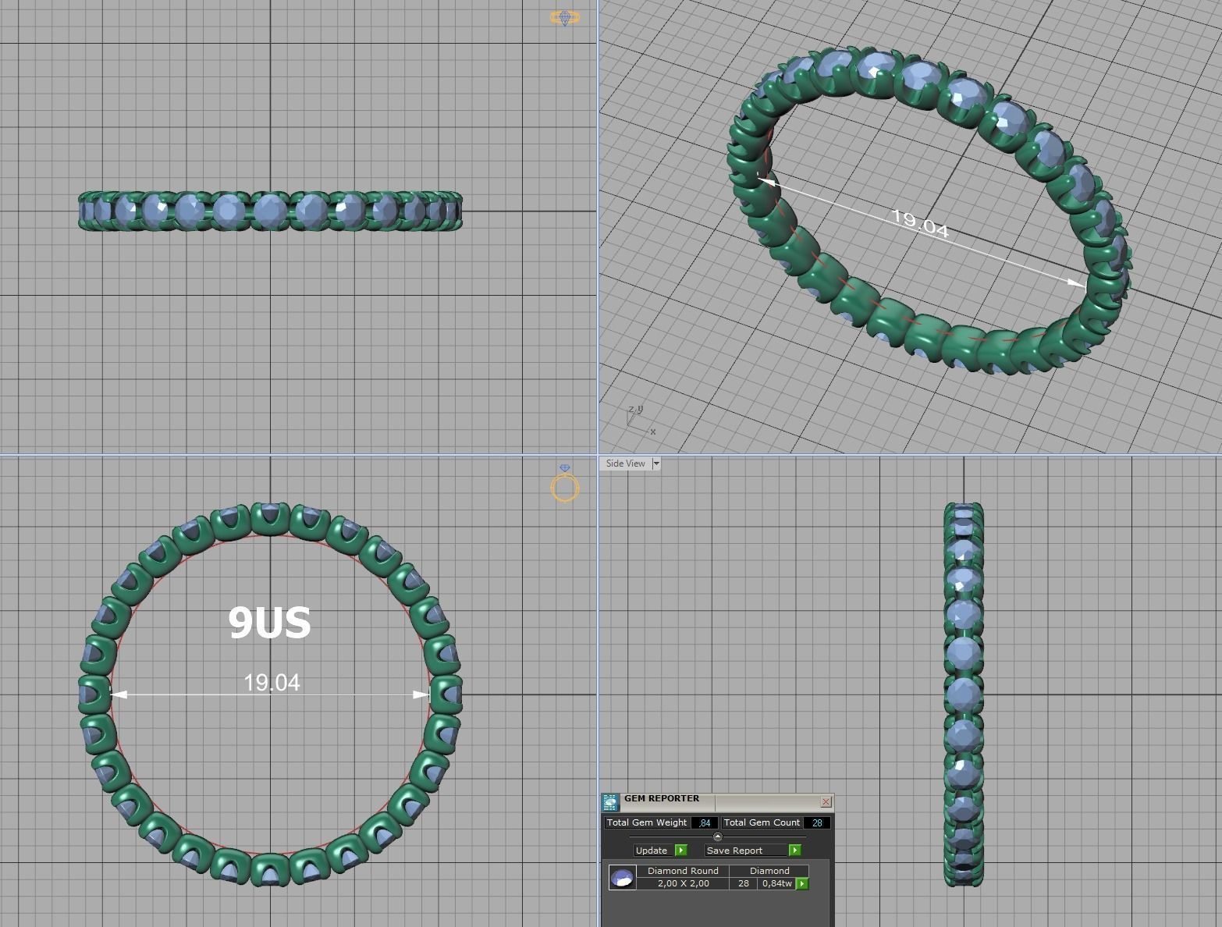This screenshot has height=927, width=1222.
Task: Click the ring-with-gem icon in the lower-left viewport
Action: coord(565,484)
